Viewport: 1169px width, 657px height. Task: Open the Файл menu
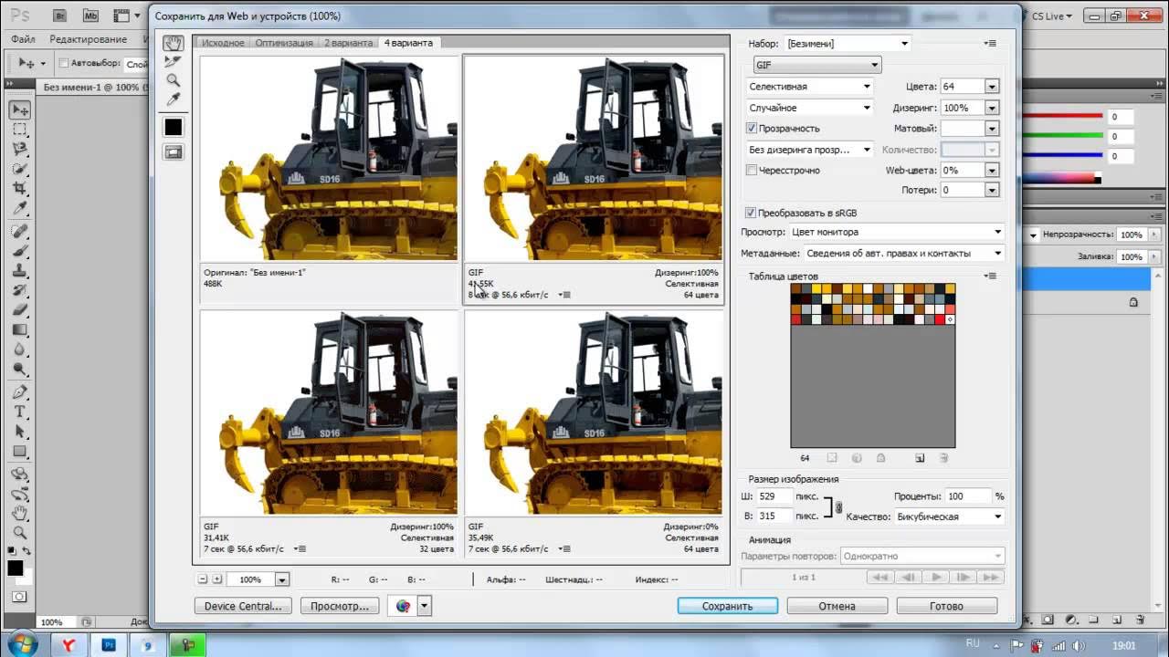coord(24,39)
